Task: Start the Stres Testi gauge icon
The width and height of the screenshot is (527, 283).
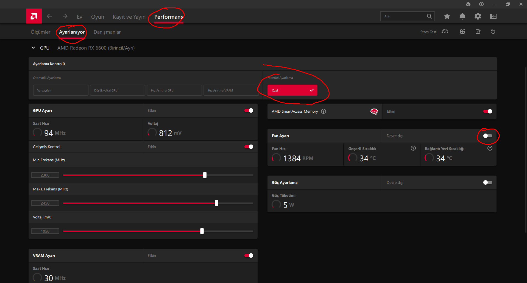Action: pyautogui.click(x=445, y=32)
